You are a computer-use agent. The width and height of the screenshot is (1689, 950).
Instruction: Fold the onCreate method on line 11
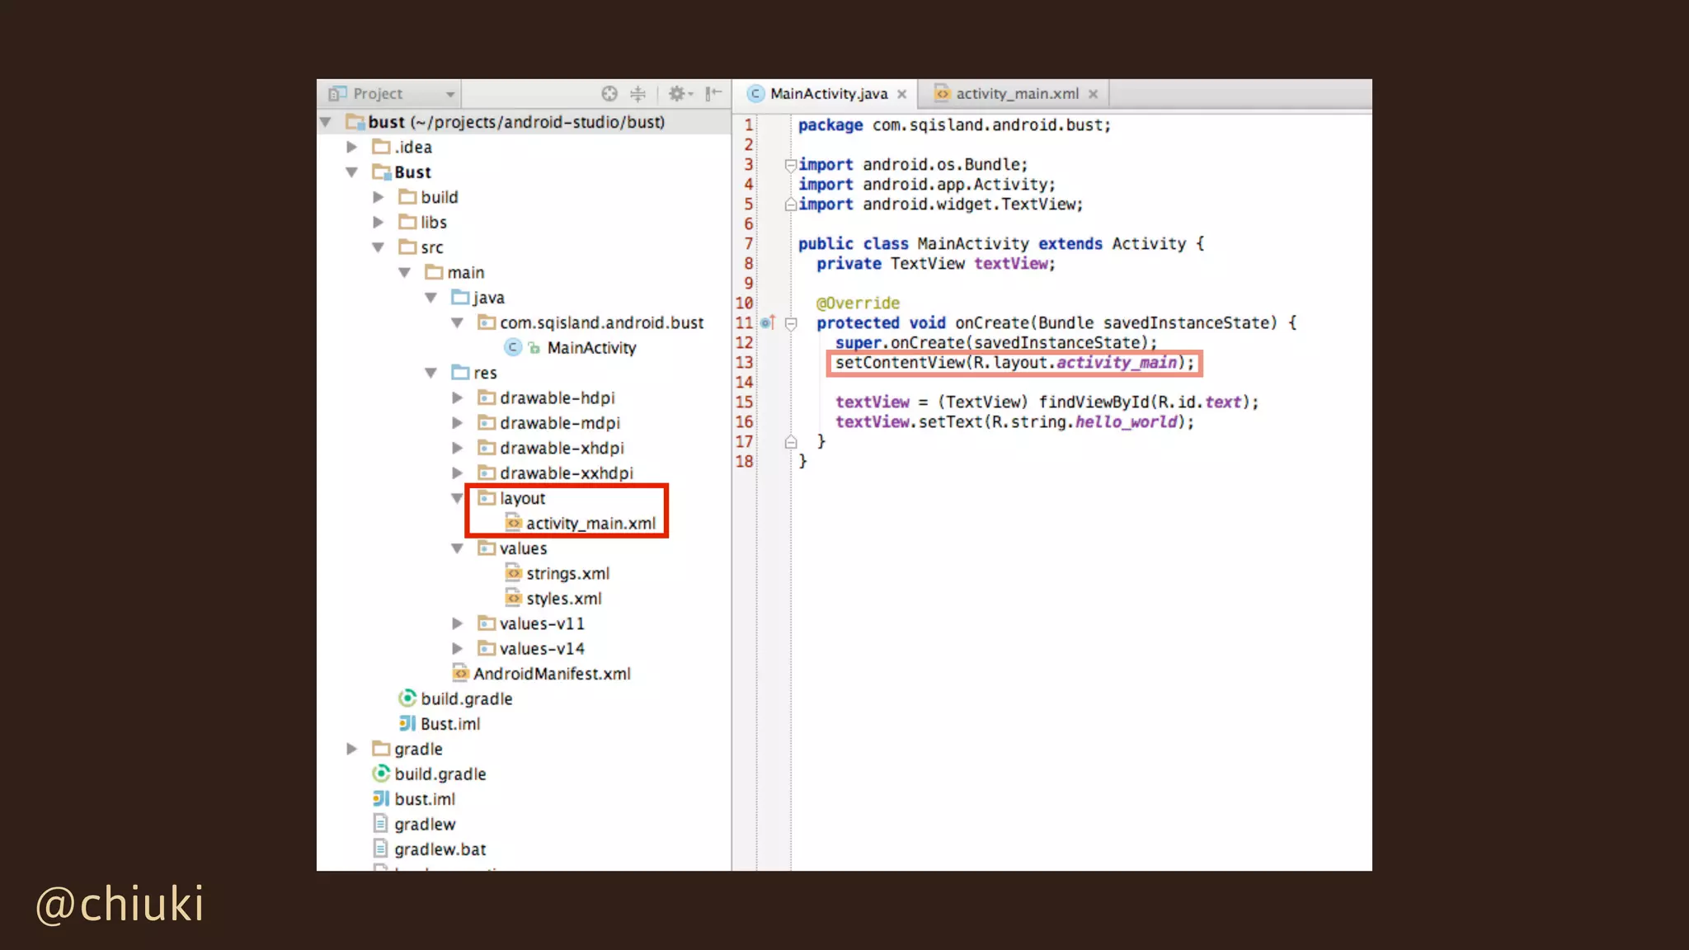pos(791,324)
